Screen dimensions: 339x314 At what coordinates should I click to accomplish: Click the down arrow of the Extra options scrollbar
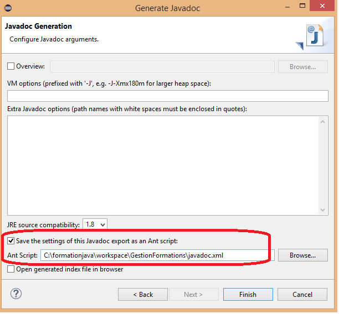pyautogui.click(x=324, y=211)
